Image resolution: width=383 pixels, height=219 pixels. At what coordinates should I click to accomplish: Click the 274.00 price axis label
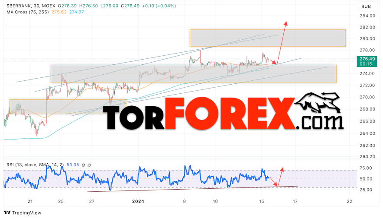(x=367, y=73)
